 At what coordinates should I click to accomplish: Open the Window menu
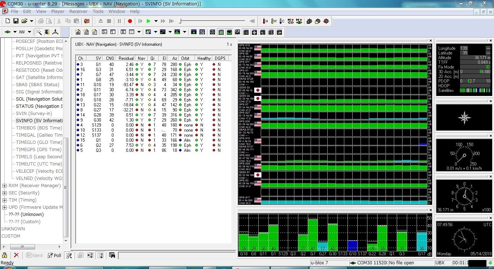[x=117, y=11]
